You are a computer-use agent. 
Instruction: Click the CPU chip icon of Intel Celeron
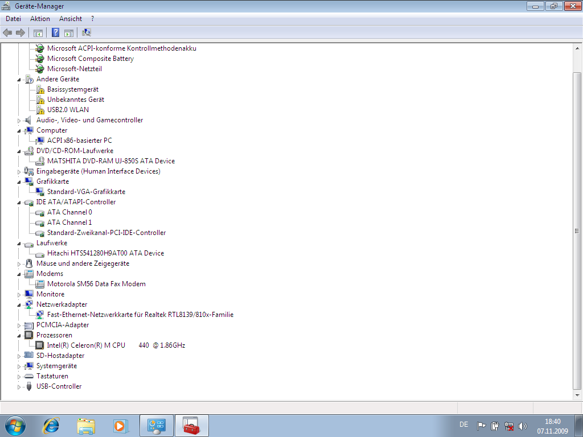pos(40,345)
